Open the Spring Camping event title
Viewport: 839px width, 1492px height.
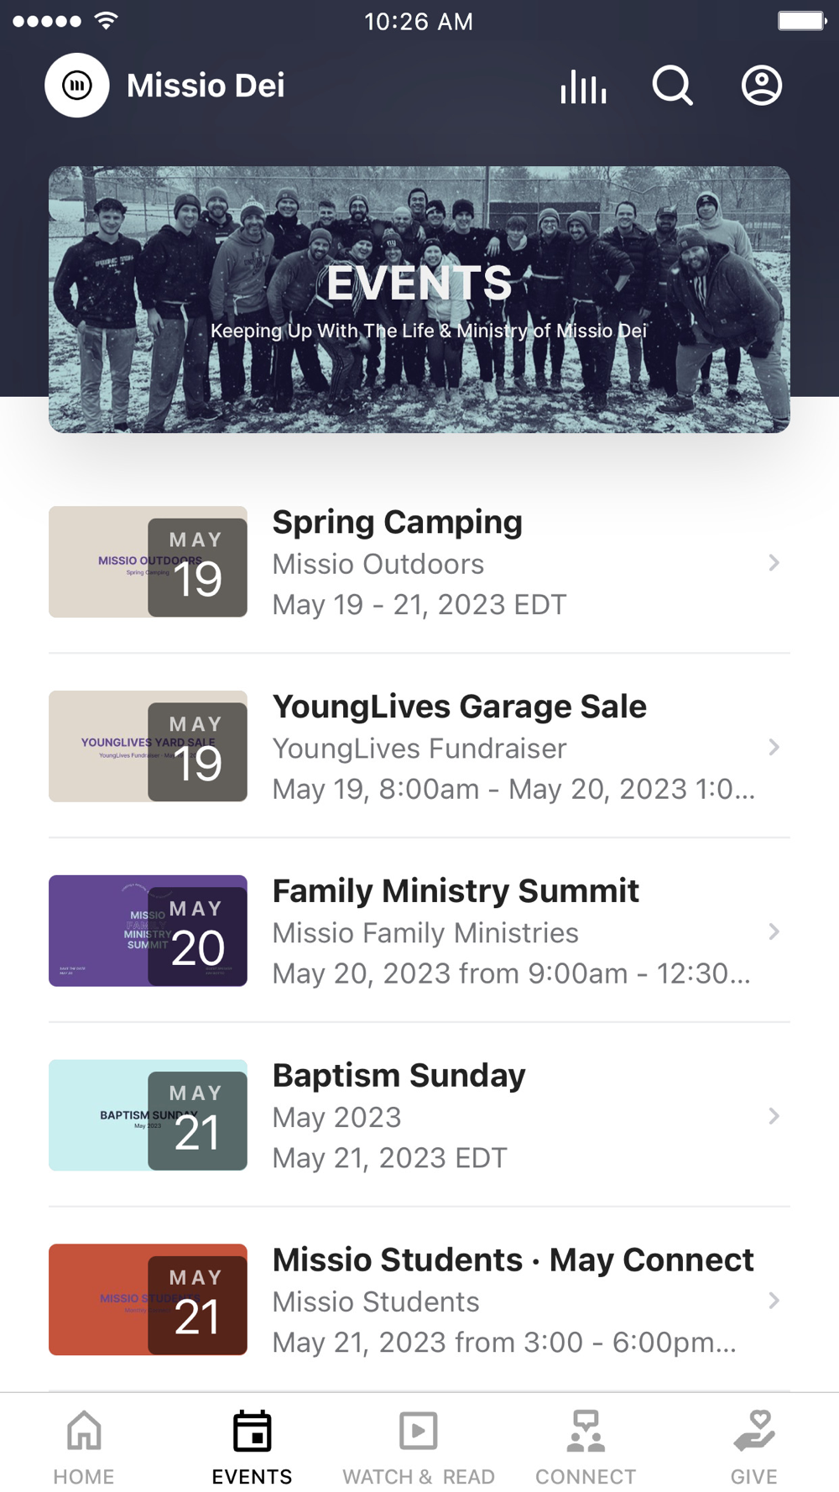[397, 522]
